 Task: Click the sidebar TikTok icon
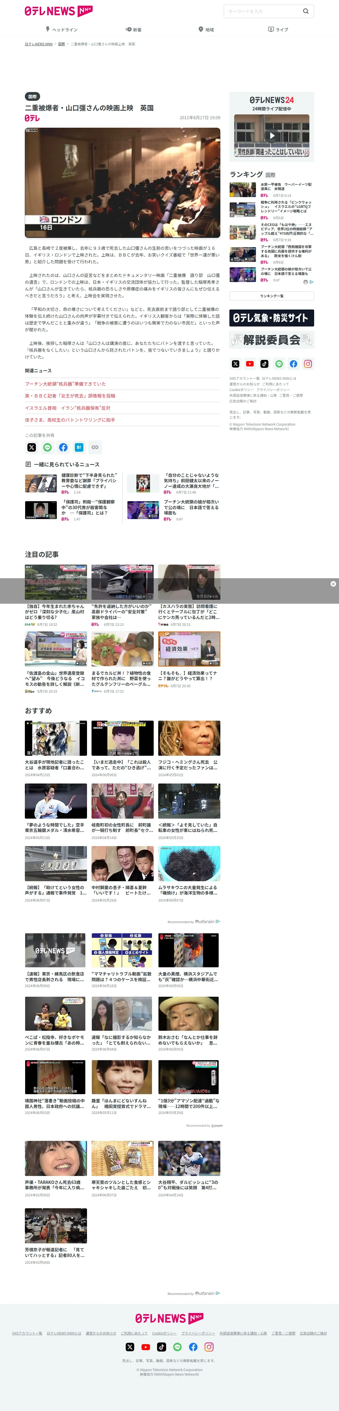point(265,364)
